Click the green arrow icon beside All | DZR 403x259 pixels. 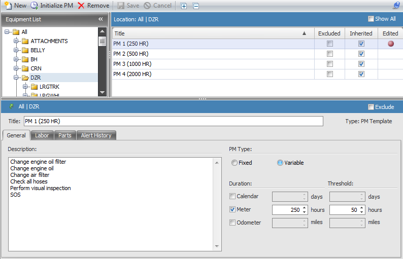(11, 106)
